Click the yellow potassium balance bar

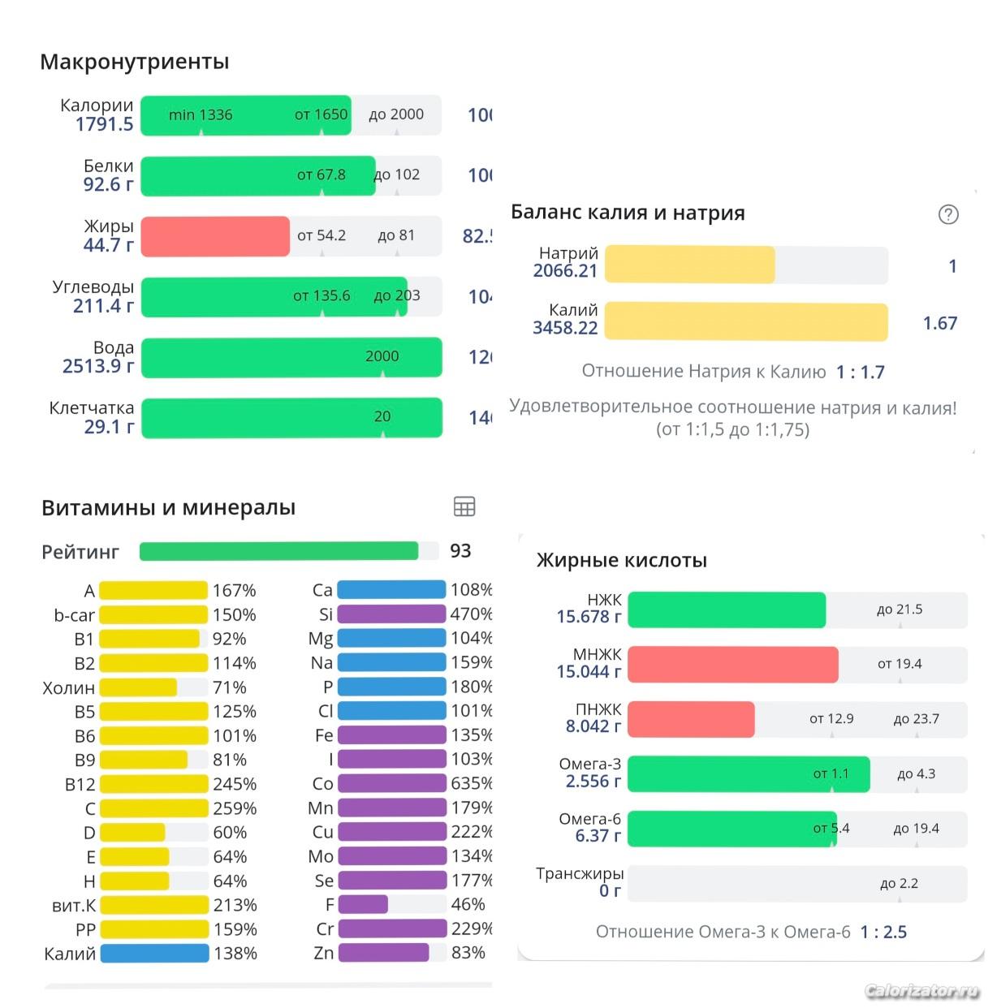[x=745, y=322]
